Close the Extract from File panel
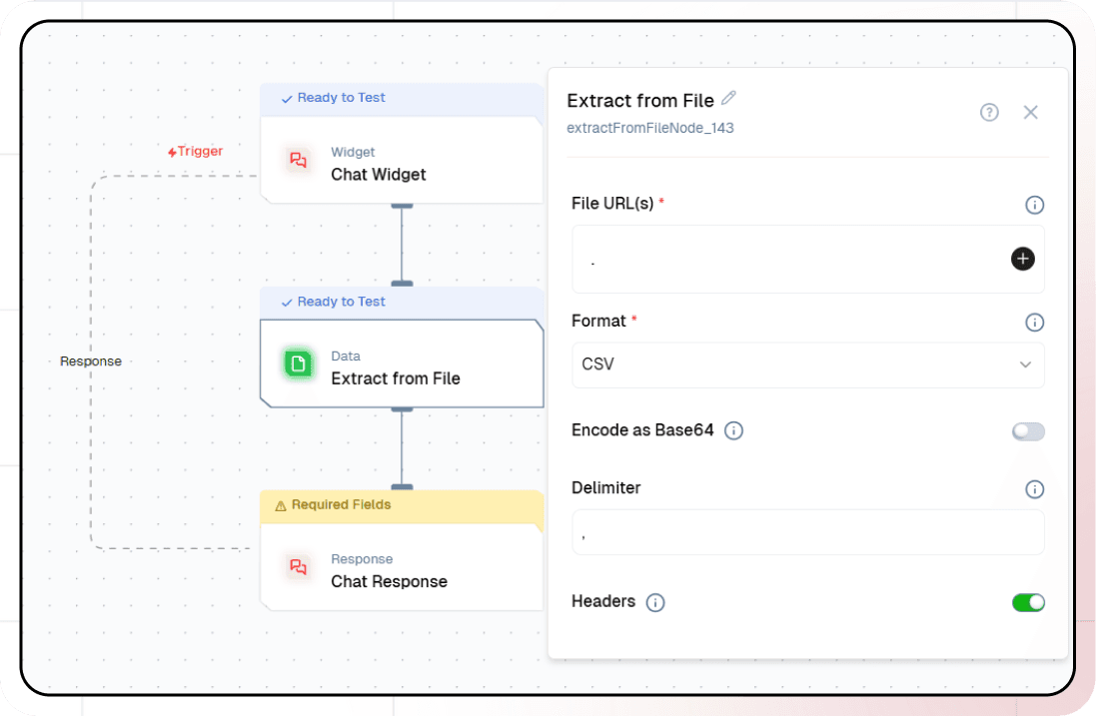This screenshot has width=1096, height=716. (1030, 112)
